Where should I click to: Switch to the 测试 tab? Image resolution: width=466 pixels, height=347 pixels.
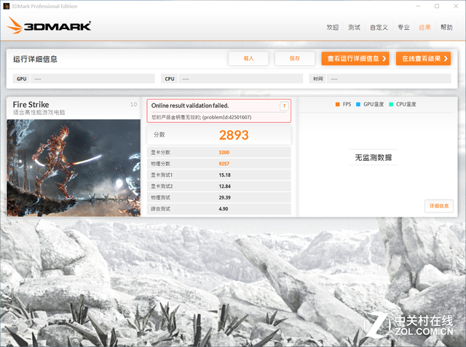[354, 28]
